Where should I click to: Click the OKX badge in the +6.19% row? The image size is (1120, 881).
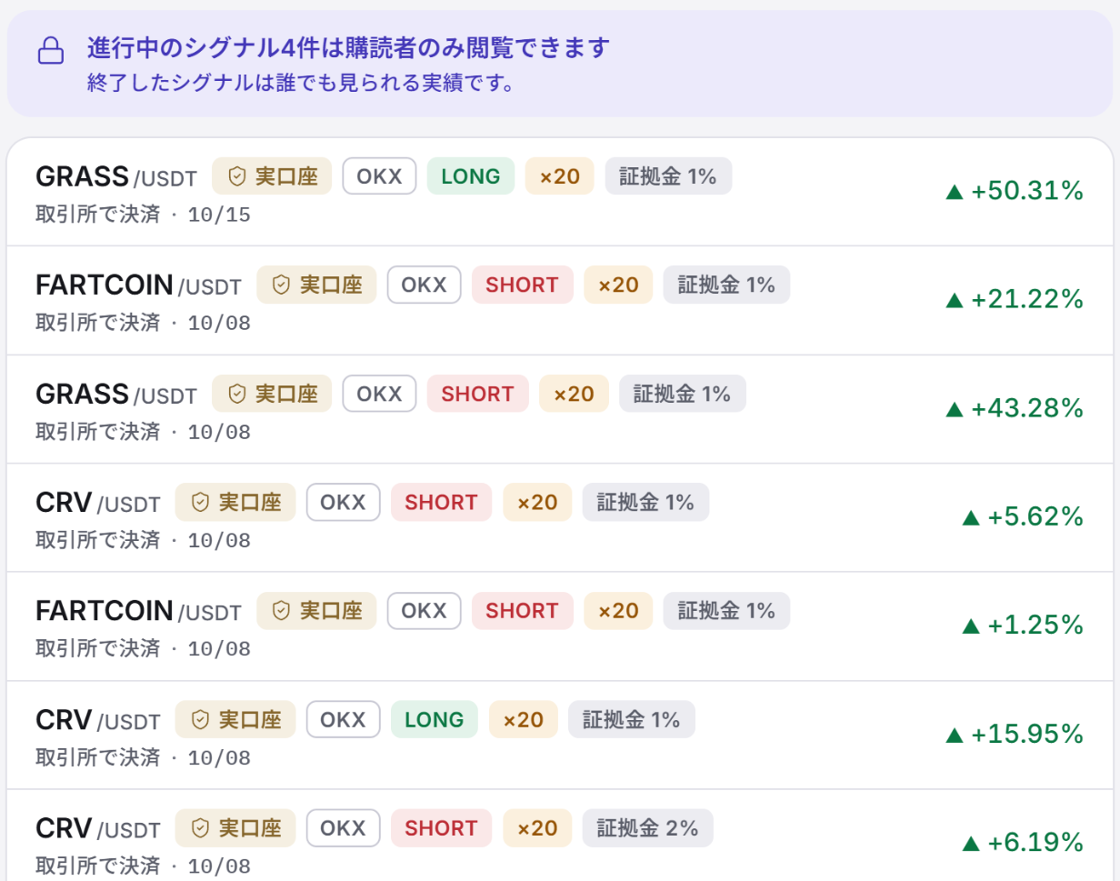pyautogui.click(x=343, y=828)
